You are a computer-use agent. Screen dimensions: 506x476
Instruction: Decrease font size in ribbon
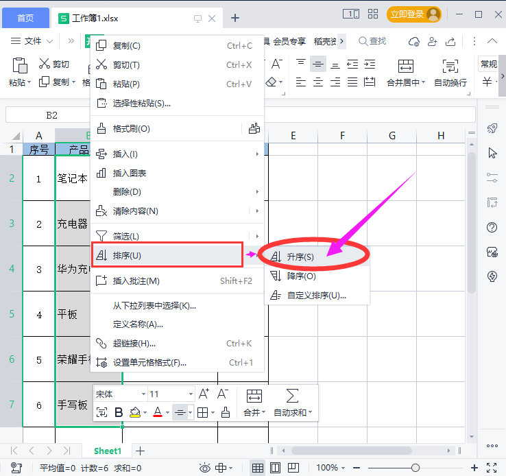pos(277,64)
